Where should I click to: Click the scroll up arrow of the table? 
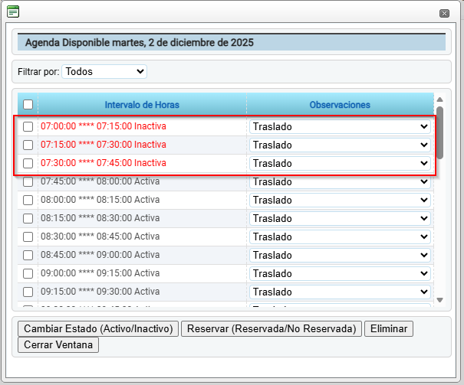click(439, 100)
